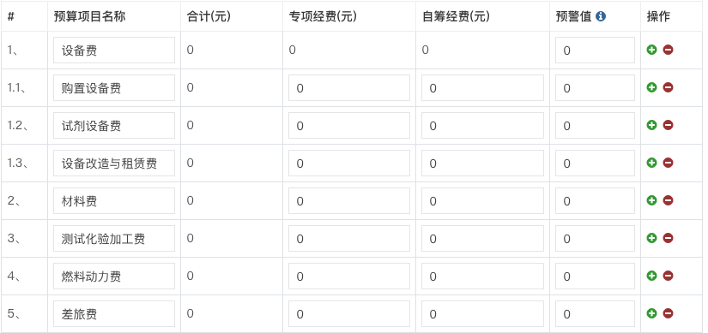Add a row after 购置设备费

(651, 87)
